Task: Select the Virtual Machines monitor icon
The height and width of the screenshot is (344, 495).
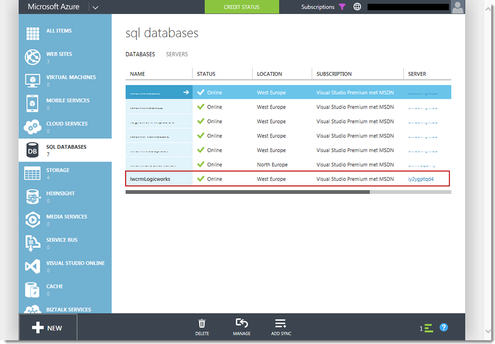Action: click(33, 81)
